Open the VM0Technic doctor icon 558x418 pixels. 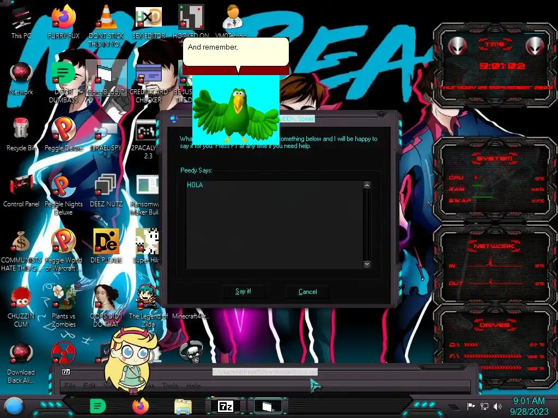232,21
